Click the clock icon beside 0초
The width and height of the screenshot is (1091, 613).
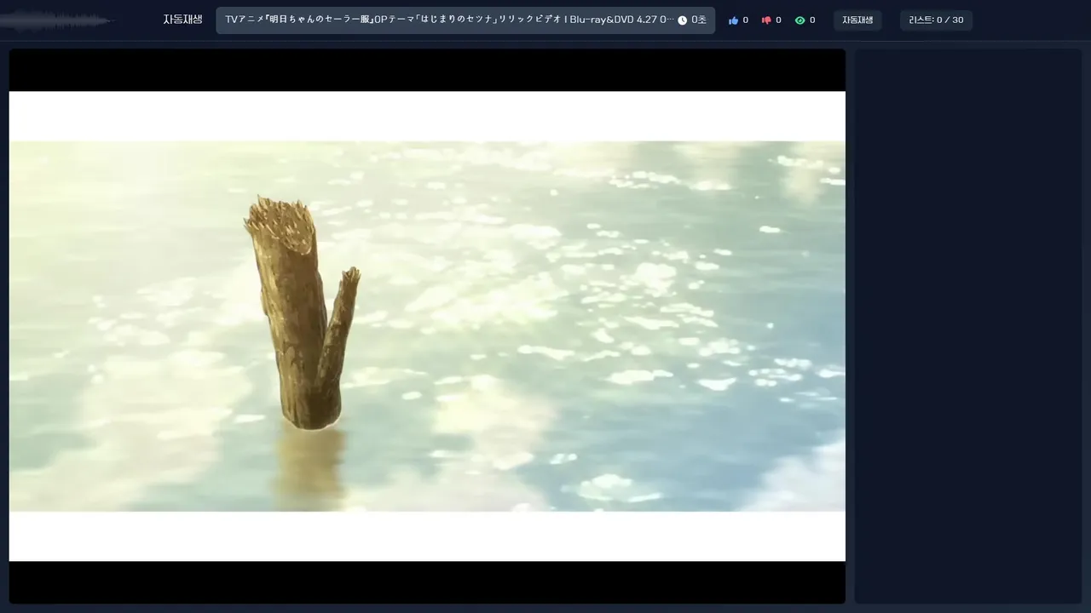pyautogui.click(x=682, y=20)
